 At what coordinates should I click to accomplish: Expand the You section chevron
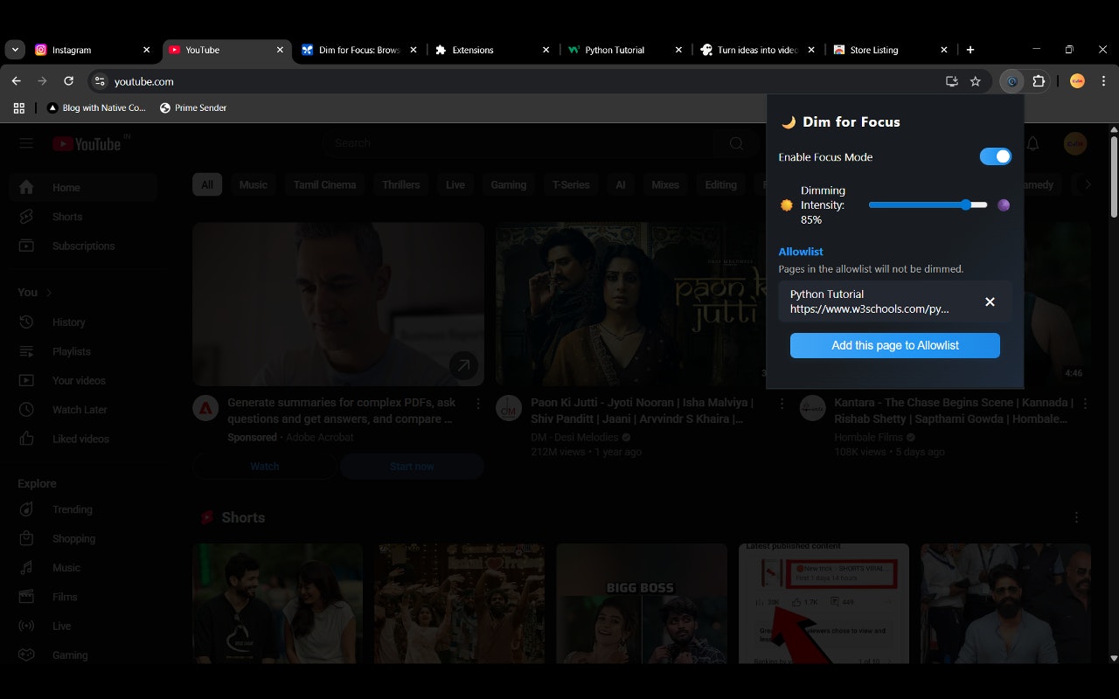[x=49, y=293]
